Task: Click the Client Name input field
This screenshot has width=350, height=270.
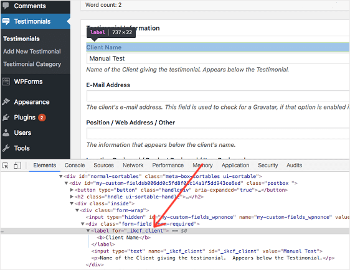Action: pyautogui.click(x=218, y=58)
